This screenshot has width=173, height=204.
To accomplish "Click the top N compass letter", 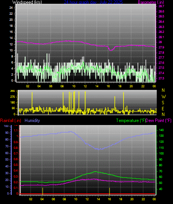I will click(163, 90).
